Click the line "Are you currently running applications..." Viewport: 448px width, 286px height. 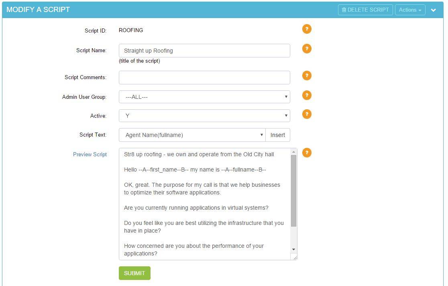(196, 208)
